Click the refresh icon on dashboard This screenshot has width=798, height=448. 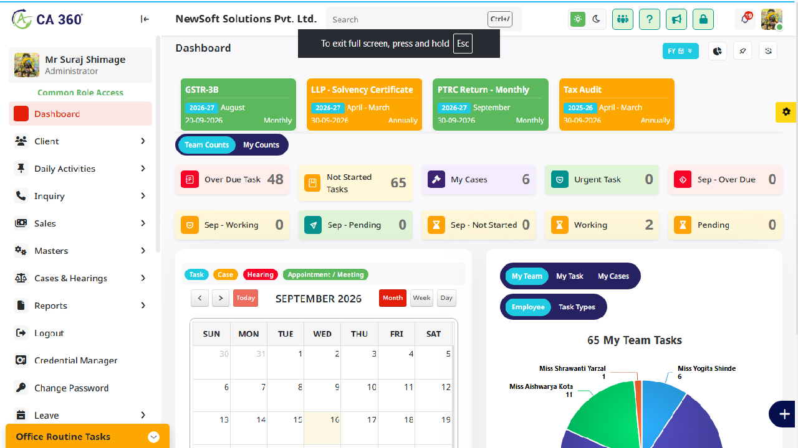tap(768, 51)
